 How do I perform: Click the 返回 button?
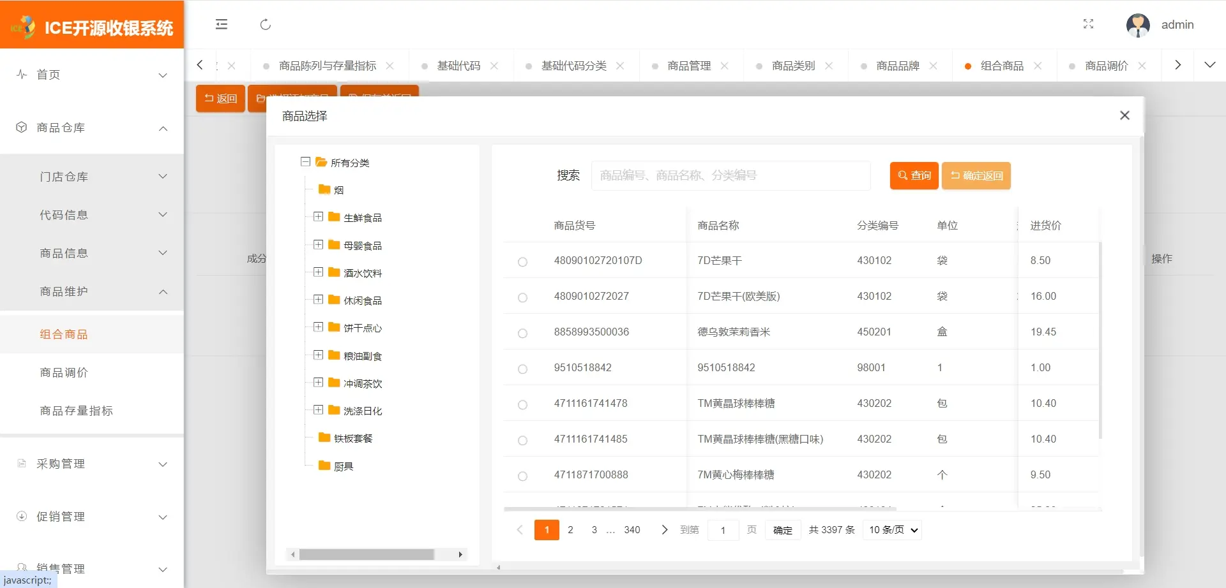coord(220,98)
